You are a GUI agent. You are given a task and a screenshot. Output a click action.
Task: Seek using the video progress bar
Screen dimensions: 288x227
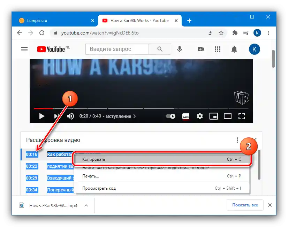[141, 108]
